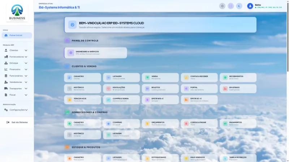Click the Fornecedores icon in sidebar
289x162 pixels.
[x=6, y=57]
